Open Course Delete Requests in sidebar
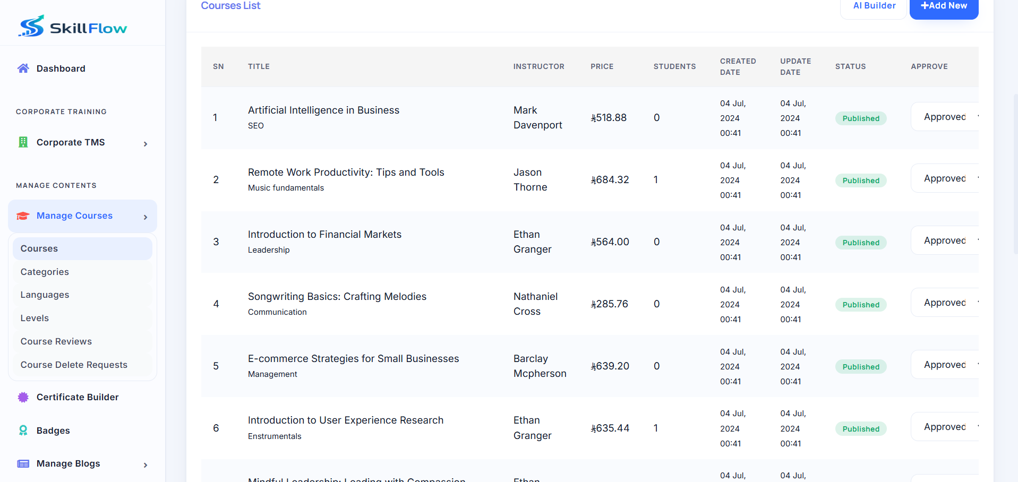Image resolution: width=1018 pixels, height=482 pixels. click(82, 365)
